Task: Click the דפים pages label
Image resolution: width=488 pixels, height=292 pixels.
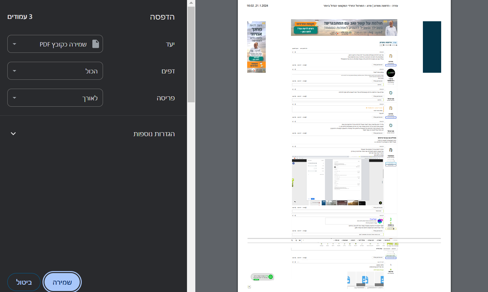Action: point(168,71)
